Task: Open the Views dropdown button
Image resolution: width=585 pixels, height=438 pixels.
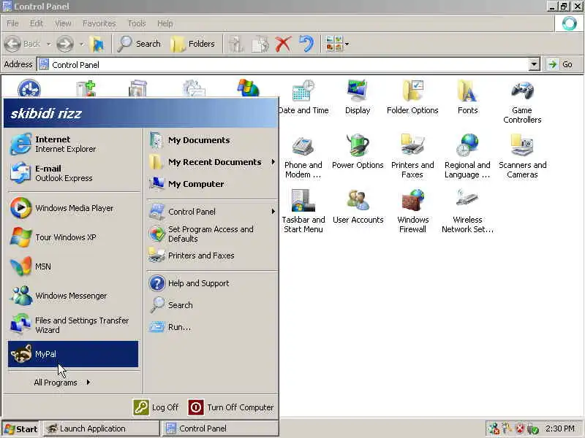Action: pos(337,44)
